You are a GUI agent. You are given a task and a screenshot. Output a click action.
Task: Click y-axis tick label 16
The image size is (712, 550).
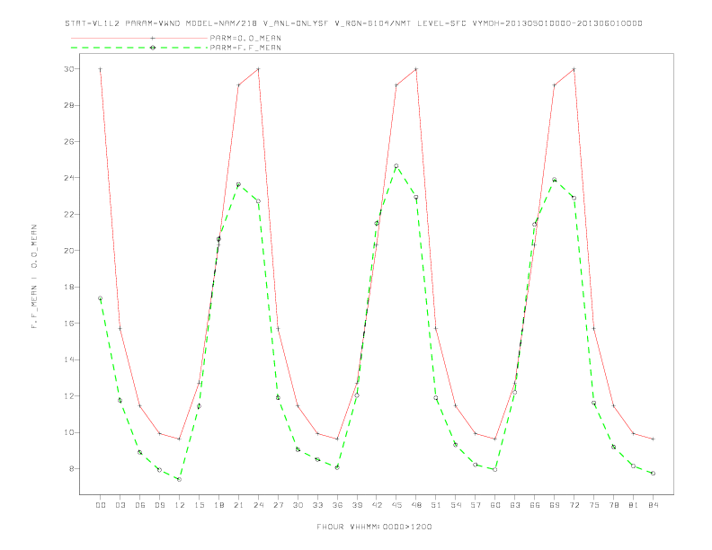[x=69, y=324]
